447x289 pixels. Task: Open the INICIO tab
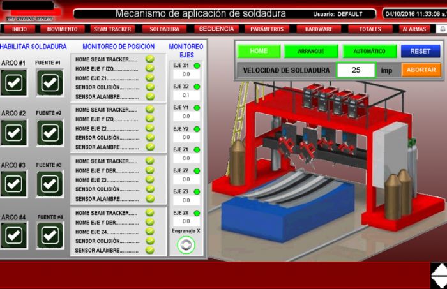click(x=19, y=29)
